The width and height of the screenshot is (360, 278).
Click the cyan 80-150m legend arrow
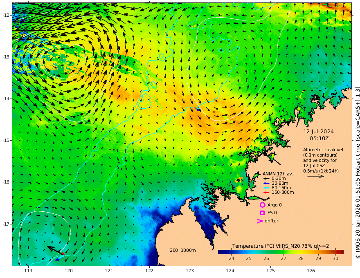(266, 188)
